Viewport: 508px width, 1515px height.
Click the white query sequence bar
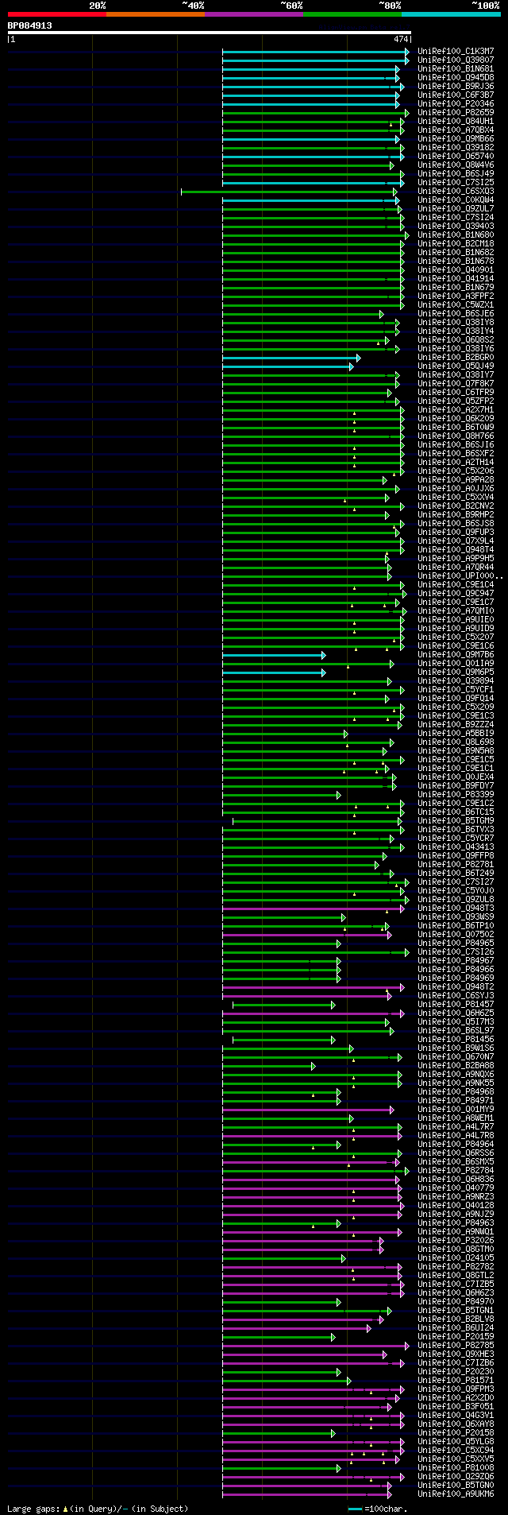coord(209,33)
